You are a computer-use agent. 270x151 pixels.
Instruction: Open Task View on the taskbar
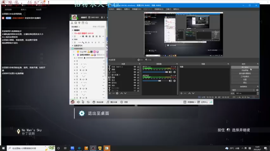(x=65, y=148)
